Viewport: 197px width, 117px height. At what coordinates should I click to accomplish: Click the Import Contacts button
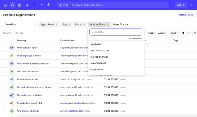click(186, 15)
